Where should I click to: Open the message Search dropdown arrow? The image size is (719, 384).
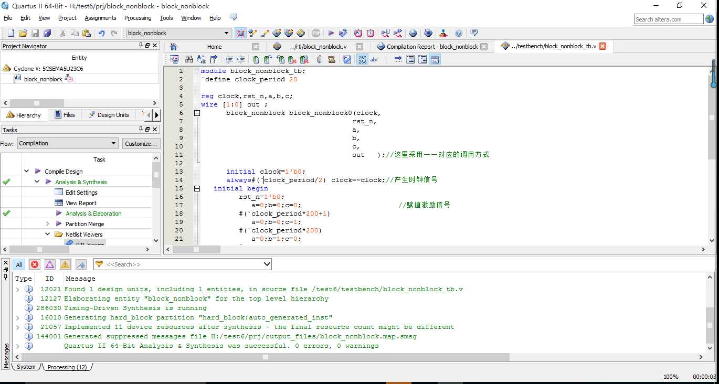[267, 264]
